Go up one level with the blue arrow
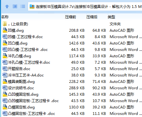The width and height of the screenshot is (142, 117). click(x=7, y=6)
